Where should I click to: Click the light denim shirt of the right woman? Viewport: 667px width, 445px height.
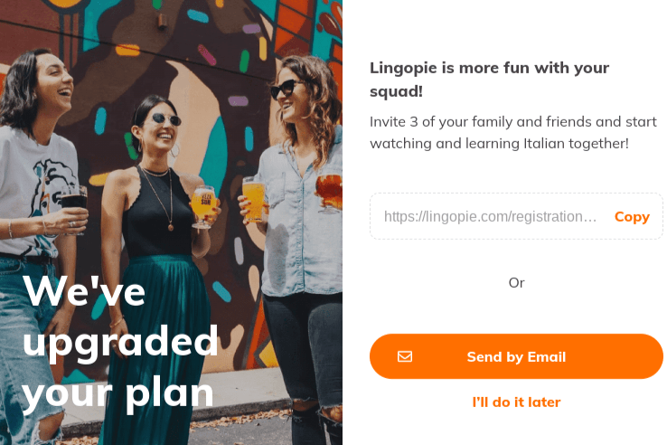300,222
